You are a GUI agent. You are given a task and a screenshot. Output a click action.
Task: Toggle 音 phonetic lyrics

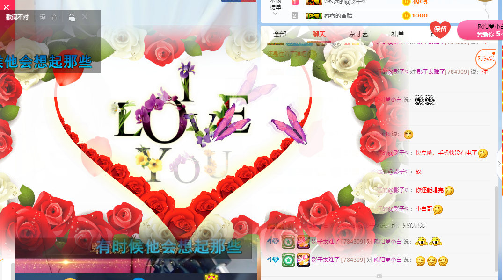coord(54,17)
